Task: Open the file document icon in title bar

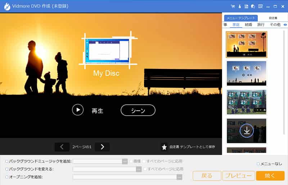Action: 246,6
